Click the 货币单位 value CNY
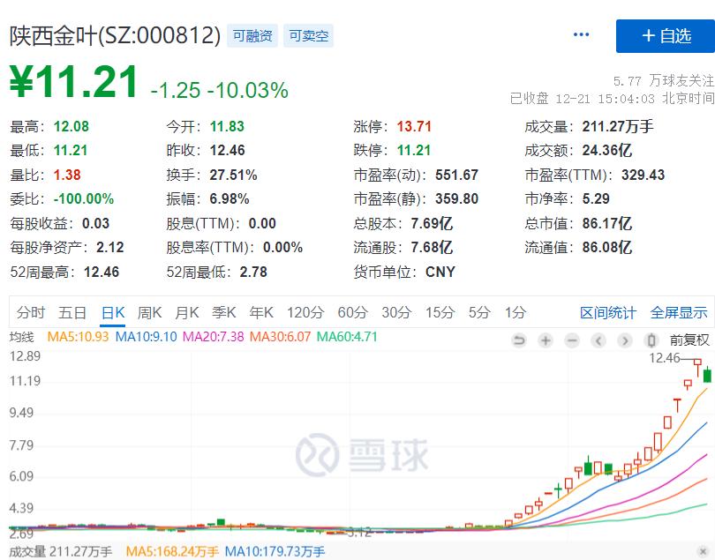This screenshot has width=715, height=560. (440, 272)
